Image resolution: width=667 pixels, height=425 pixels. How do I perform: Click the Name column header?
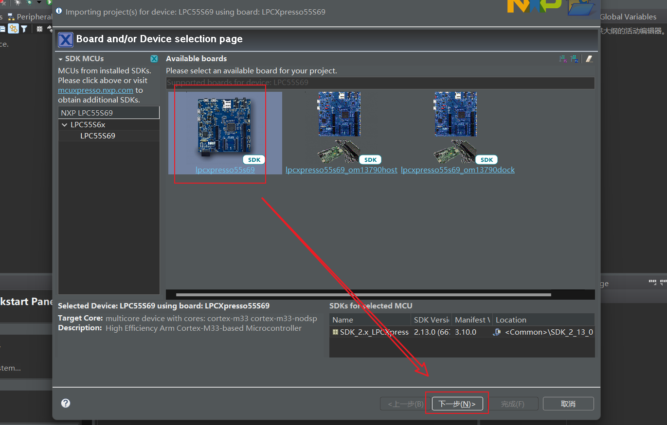tap(370, 320)
